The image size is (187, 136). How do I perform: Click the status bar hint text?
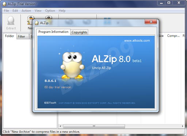coord(41,132)
